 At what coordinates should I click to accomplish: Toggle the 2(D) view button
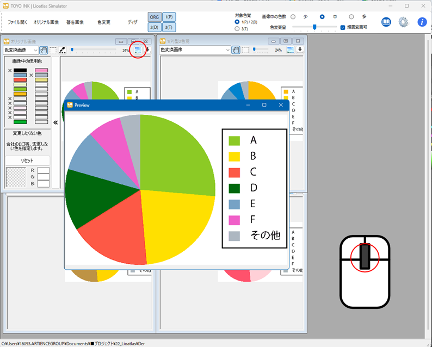[154, 27]
